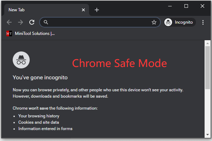Close the New Tab tab
212x141 pixels.
(83, 10)
